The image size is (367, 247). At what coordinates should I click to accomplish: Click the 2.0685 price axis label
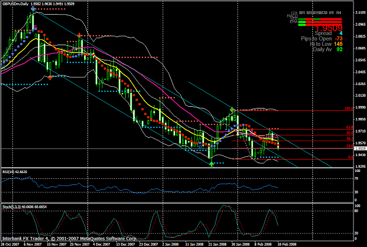pos(360,48)
